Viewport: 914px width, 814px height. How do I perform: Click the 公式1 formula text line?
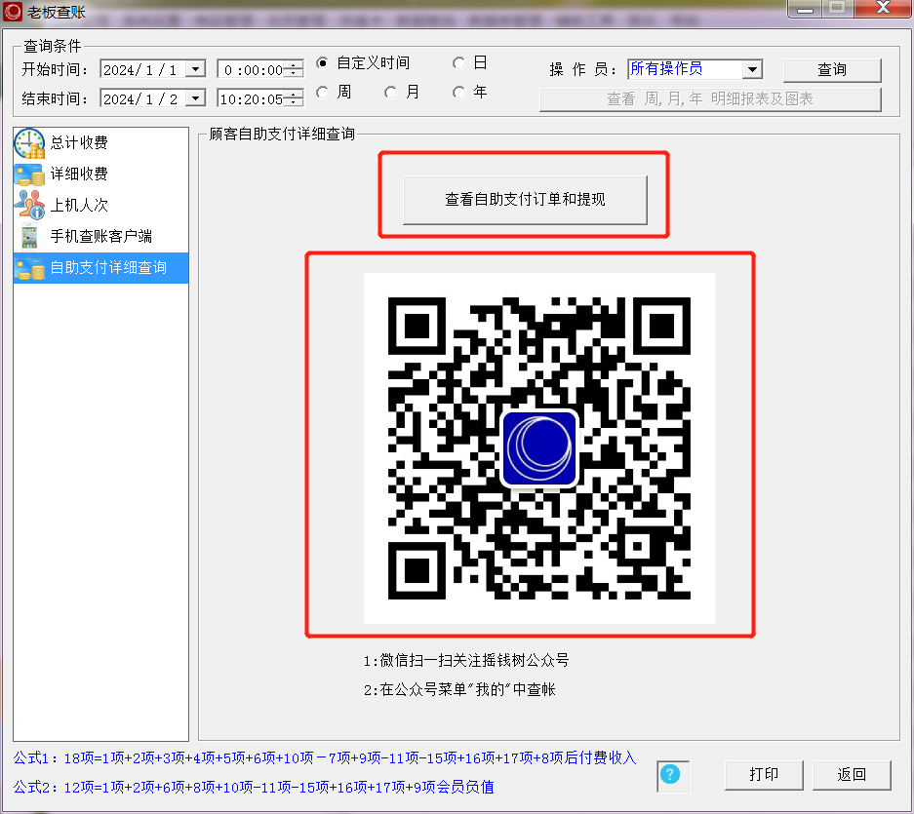pos(325,758)
